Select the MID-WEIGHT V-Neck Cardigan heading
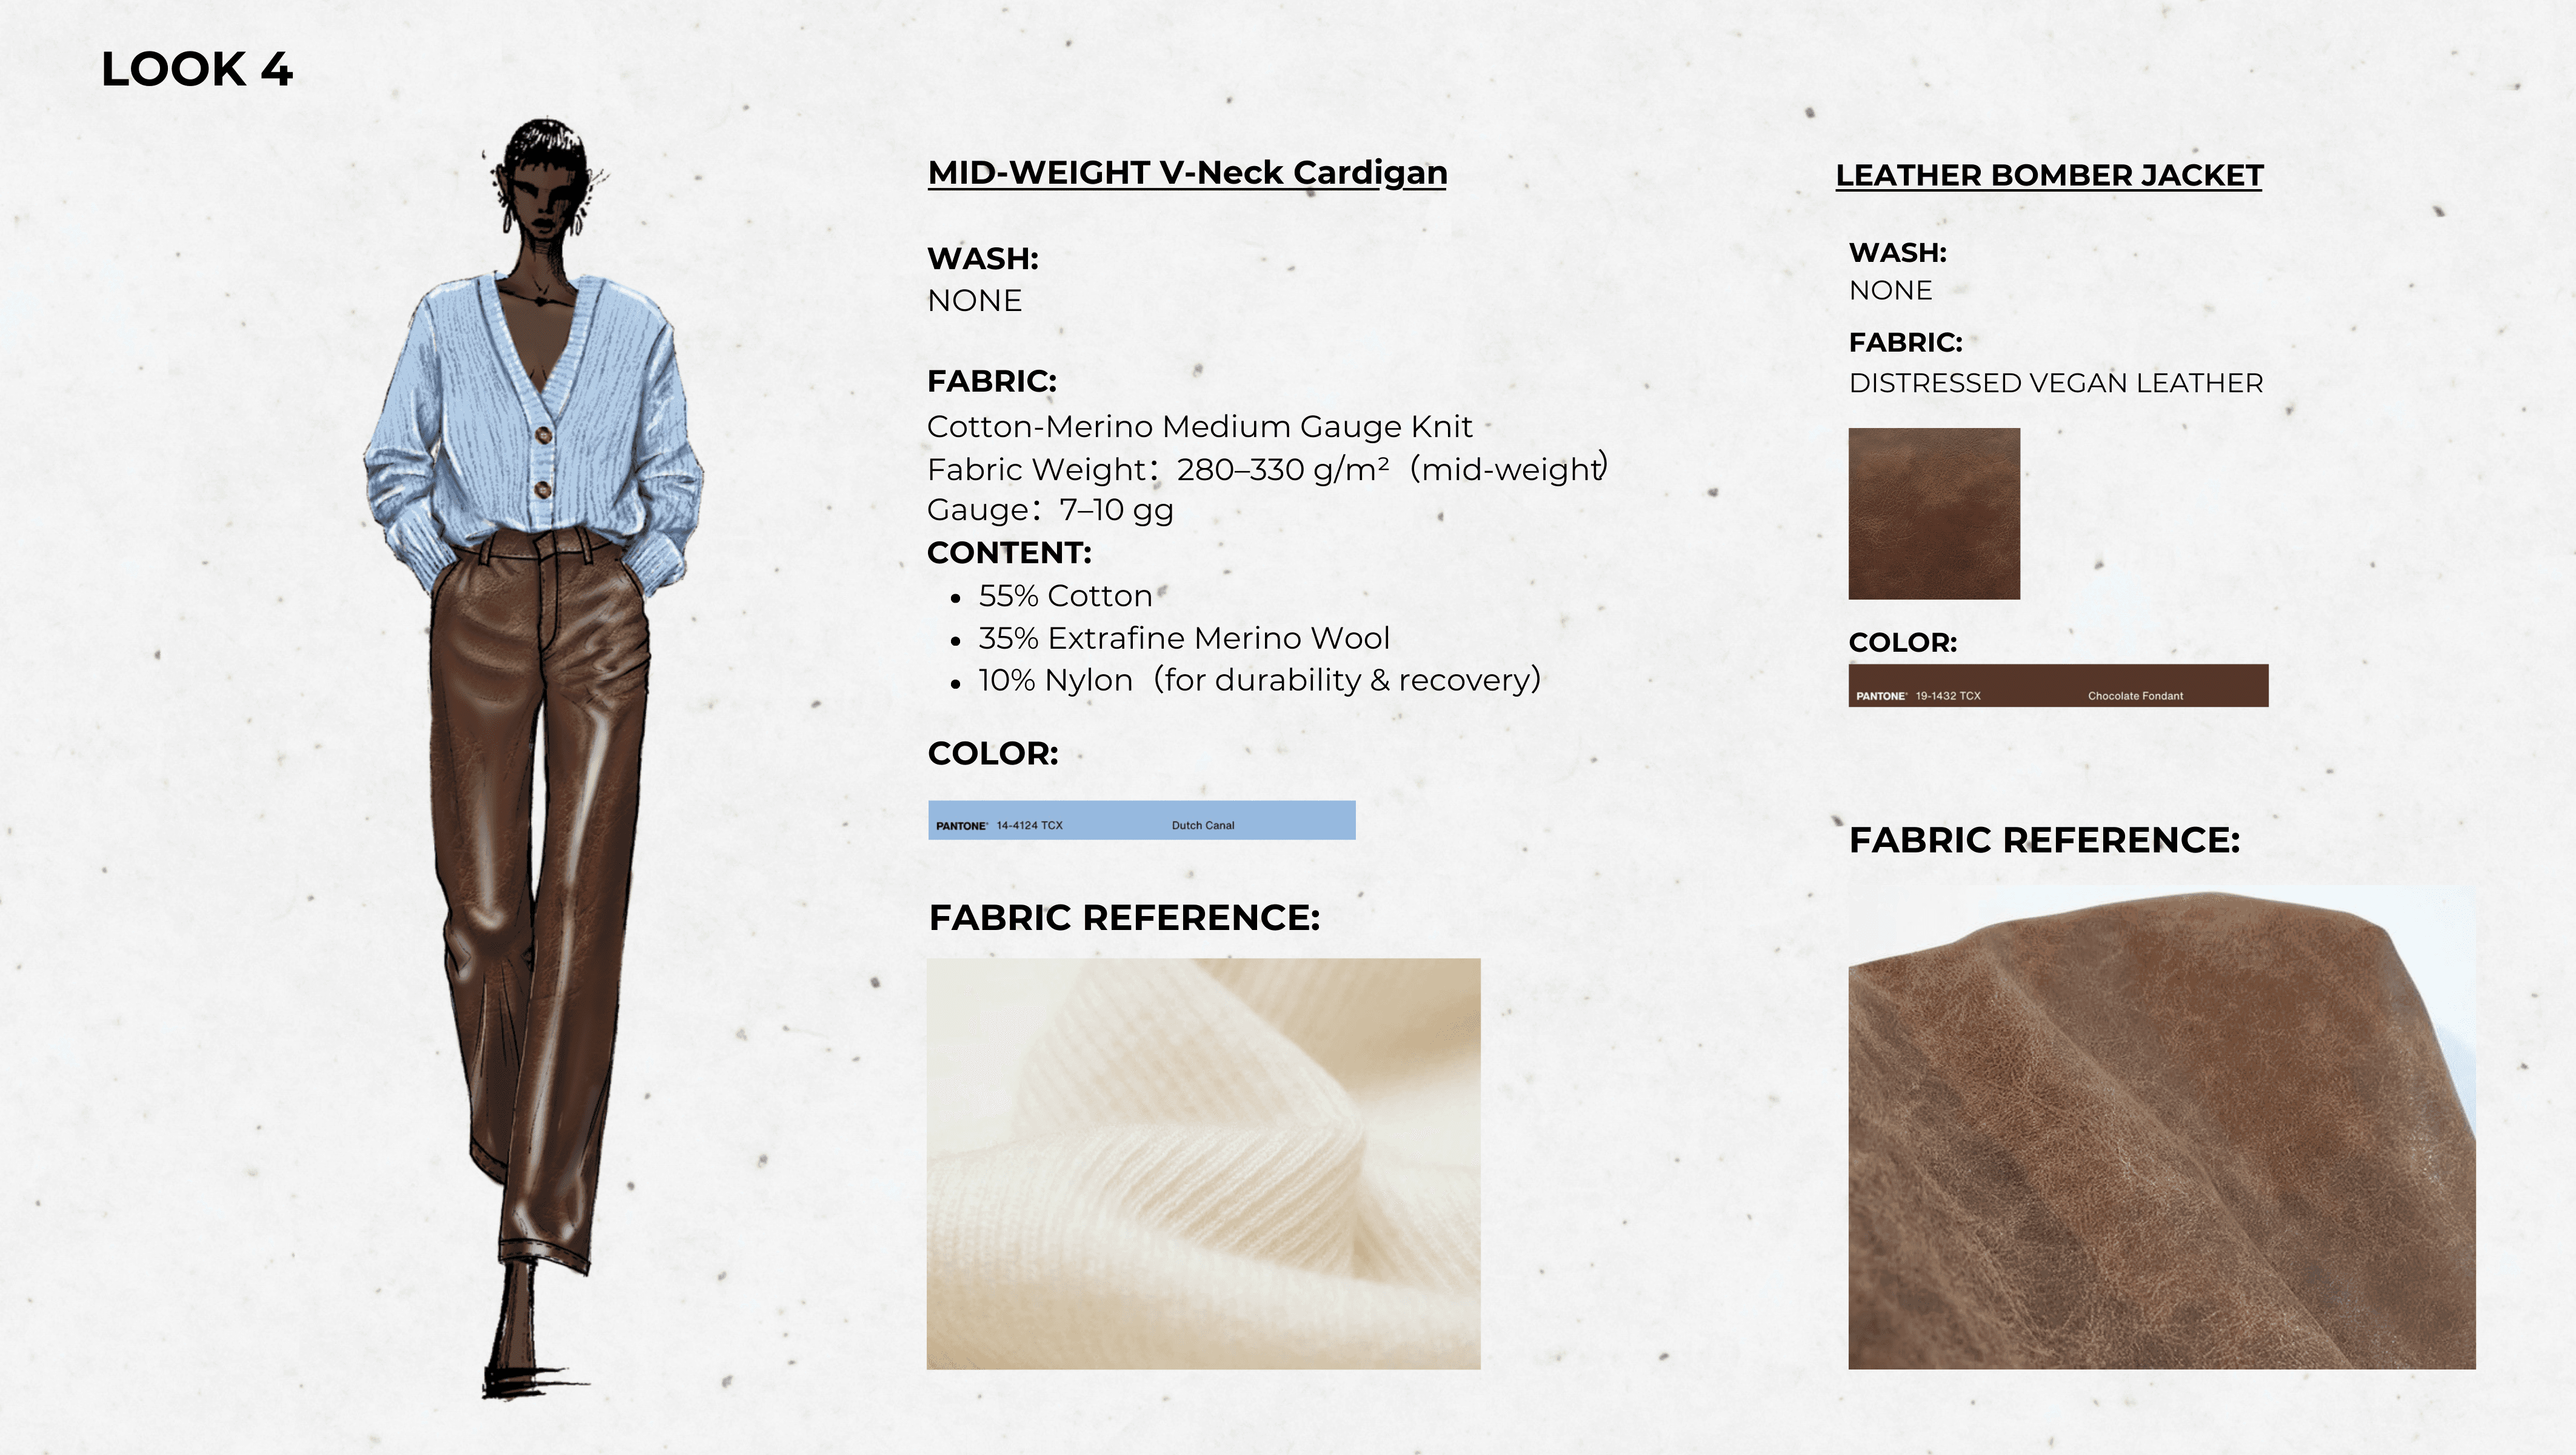 (x=1187, y=173)
